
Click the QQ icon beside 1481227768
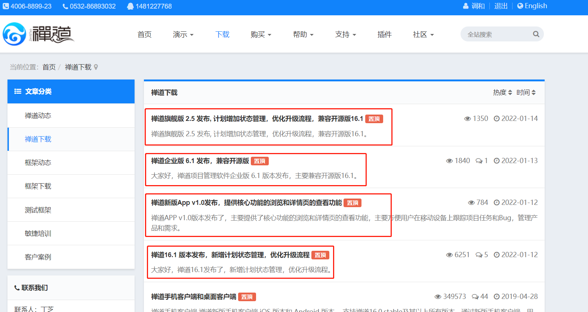pos(130,6)
